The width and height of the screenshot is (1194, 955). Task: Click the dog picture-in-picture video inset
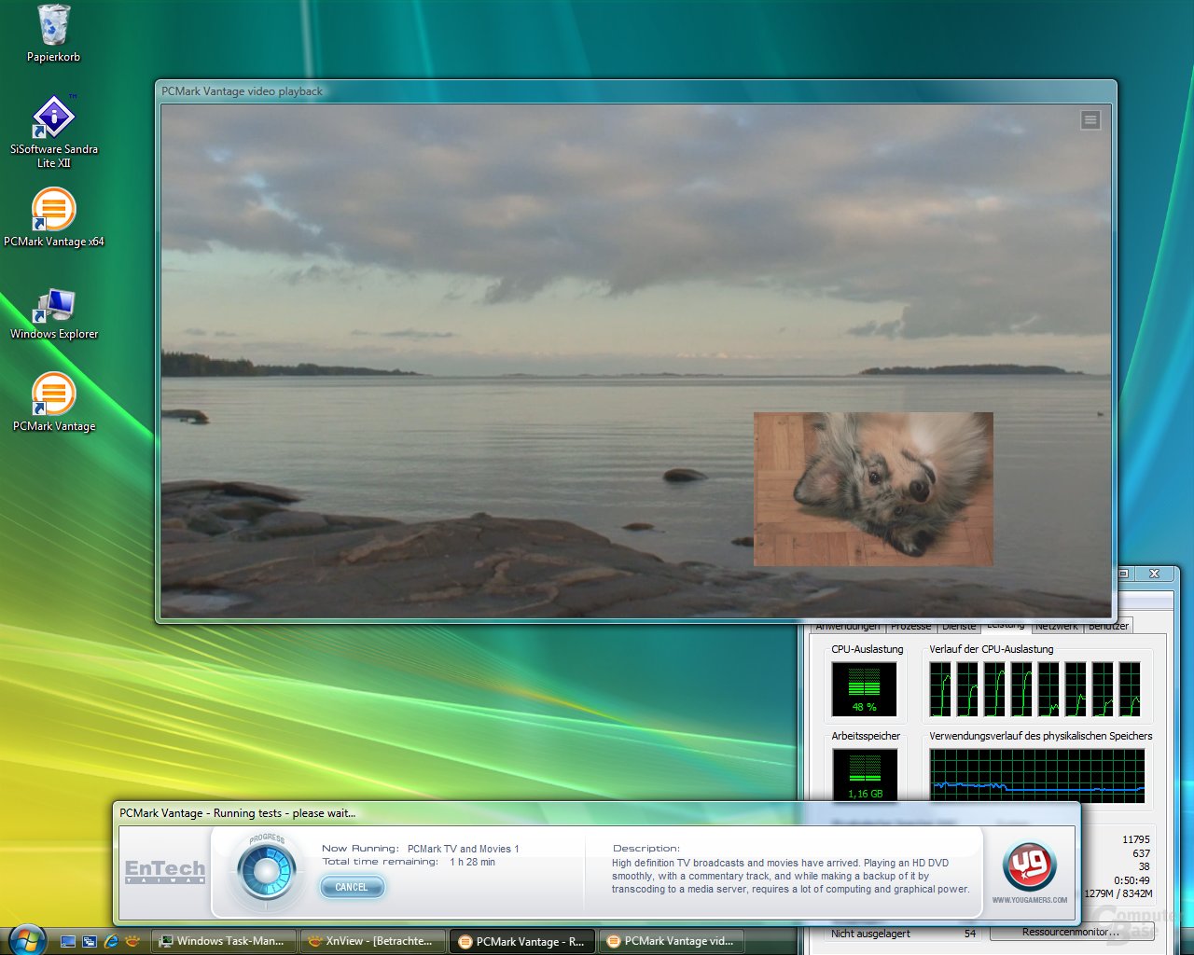(873, 490)
